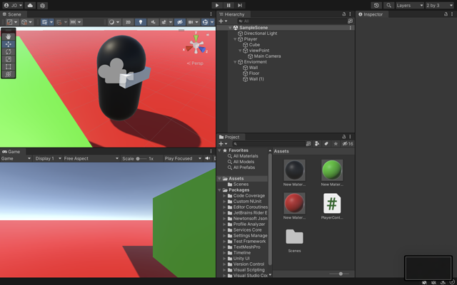Click the Play button to start game
Image resolution: width=457 pixels, height=285 pixels.
click(x=217, y=5)
